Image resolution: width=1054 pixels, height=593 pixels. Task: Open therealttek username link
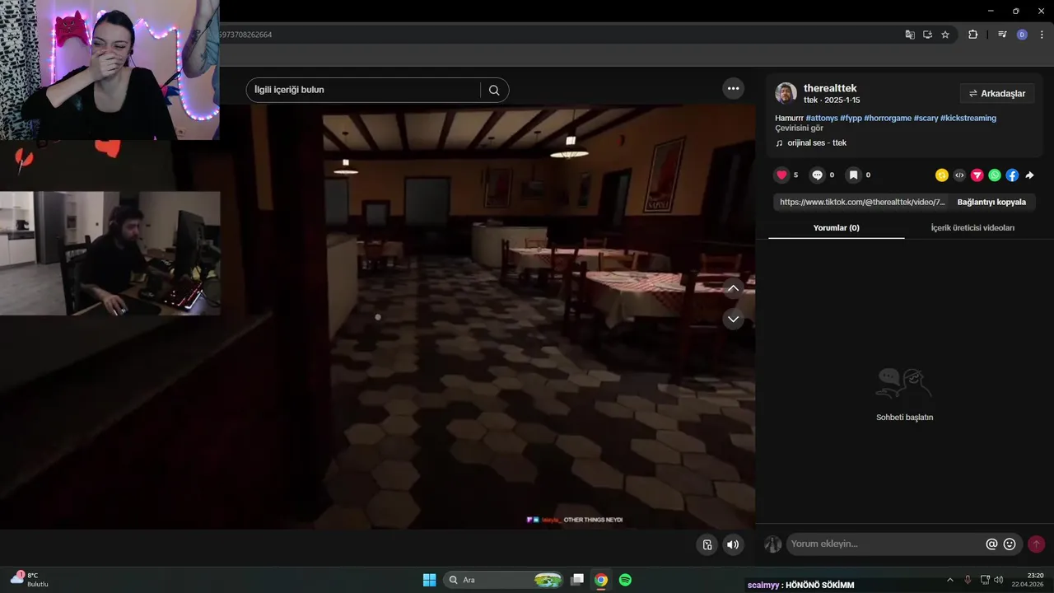coord(830,88)
